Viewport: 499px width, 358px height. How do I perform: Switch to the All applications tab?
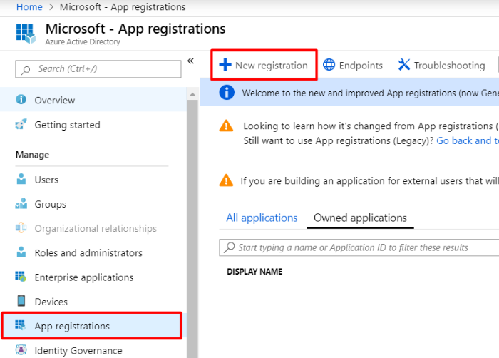point(262,218)
